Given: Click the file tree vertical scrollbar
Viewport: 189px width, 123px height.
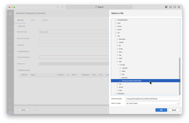Looking at the screenshot, I should click(x=180, y=76).
